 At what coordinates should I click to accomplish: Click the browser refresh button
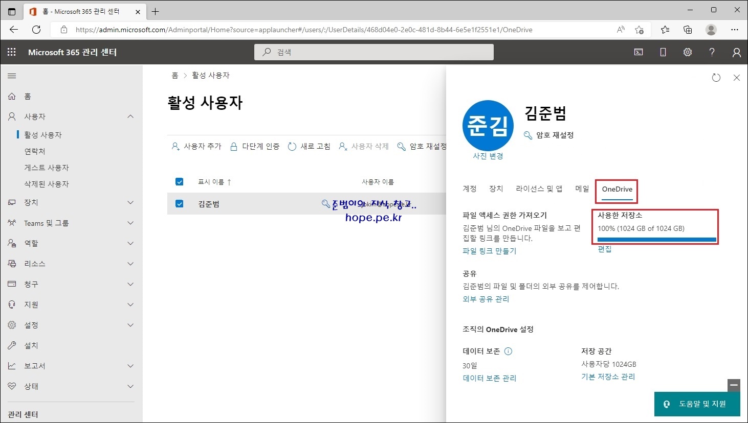(36, 30)
